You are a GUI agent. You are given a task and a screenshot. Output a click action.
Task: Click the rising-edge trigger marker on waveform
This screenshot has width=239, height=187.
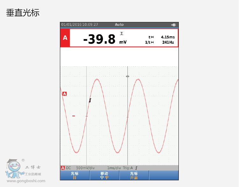tap(90, 100)
